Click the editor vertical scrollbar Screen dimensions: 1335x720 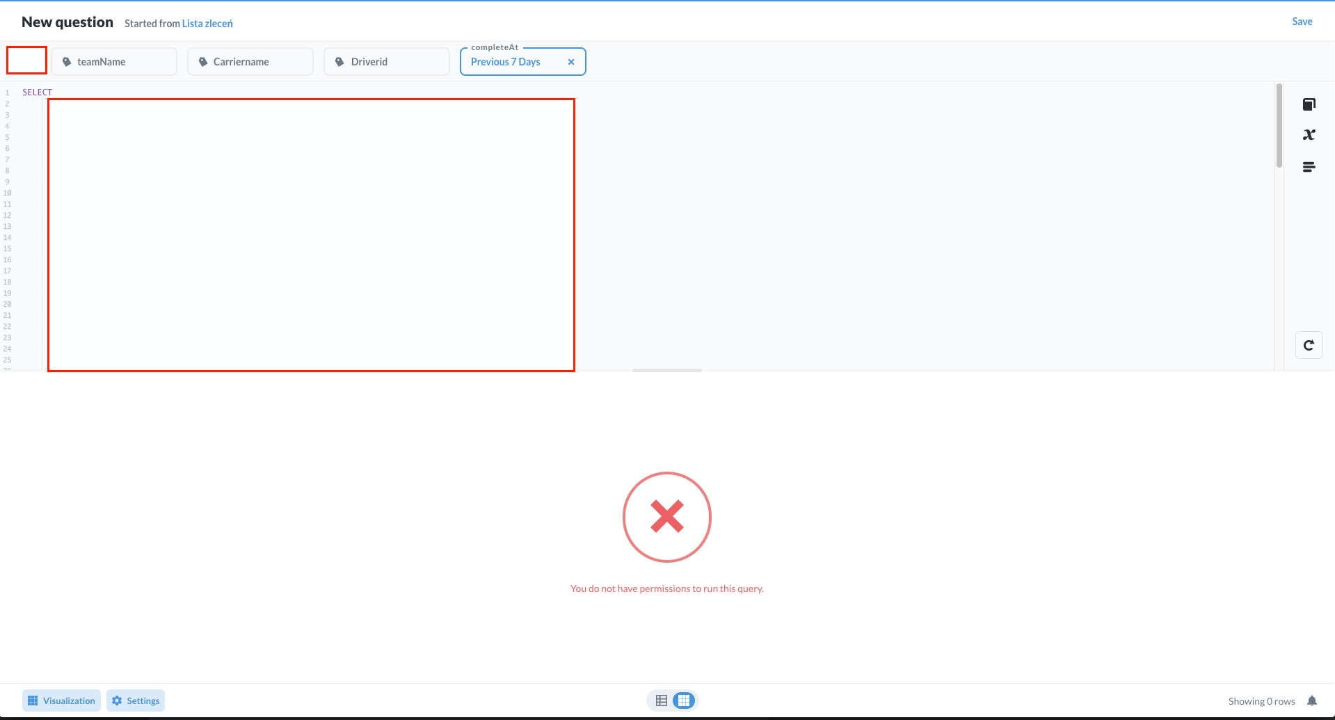1279,125
